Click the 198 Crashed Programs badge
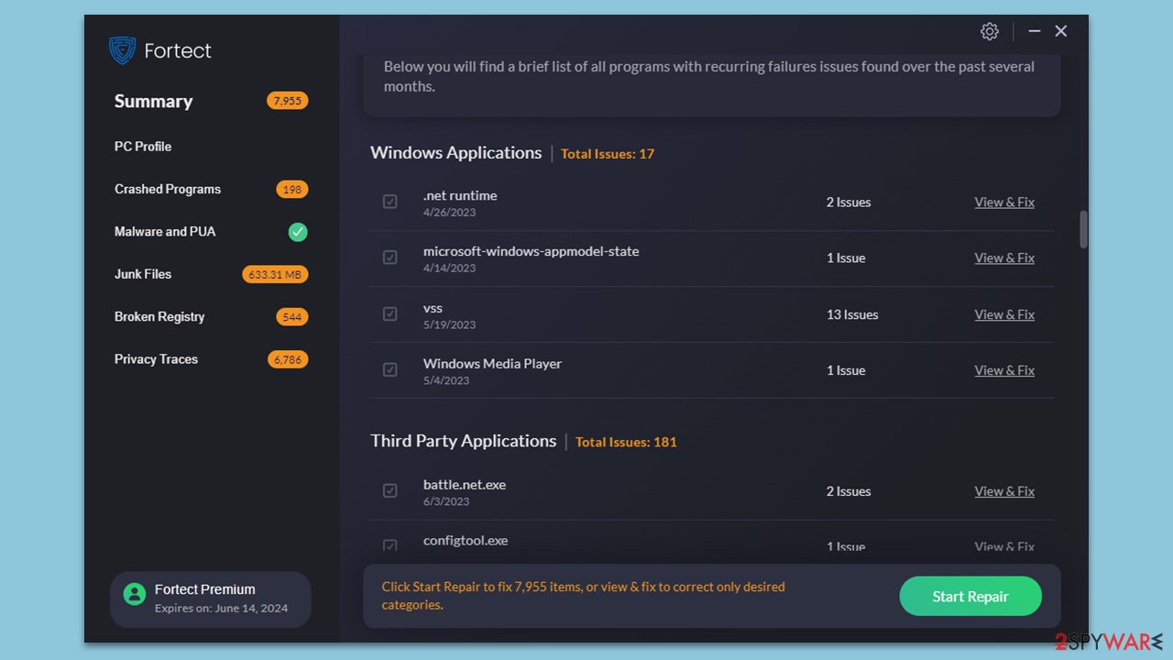This screenshot has height=660, width=1173. (292, 190)
